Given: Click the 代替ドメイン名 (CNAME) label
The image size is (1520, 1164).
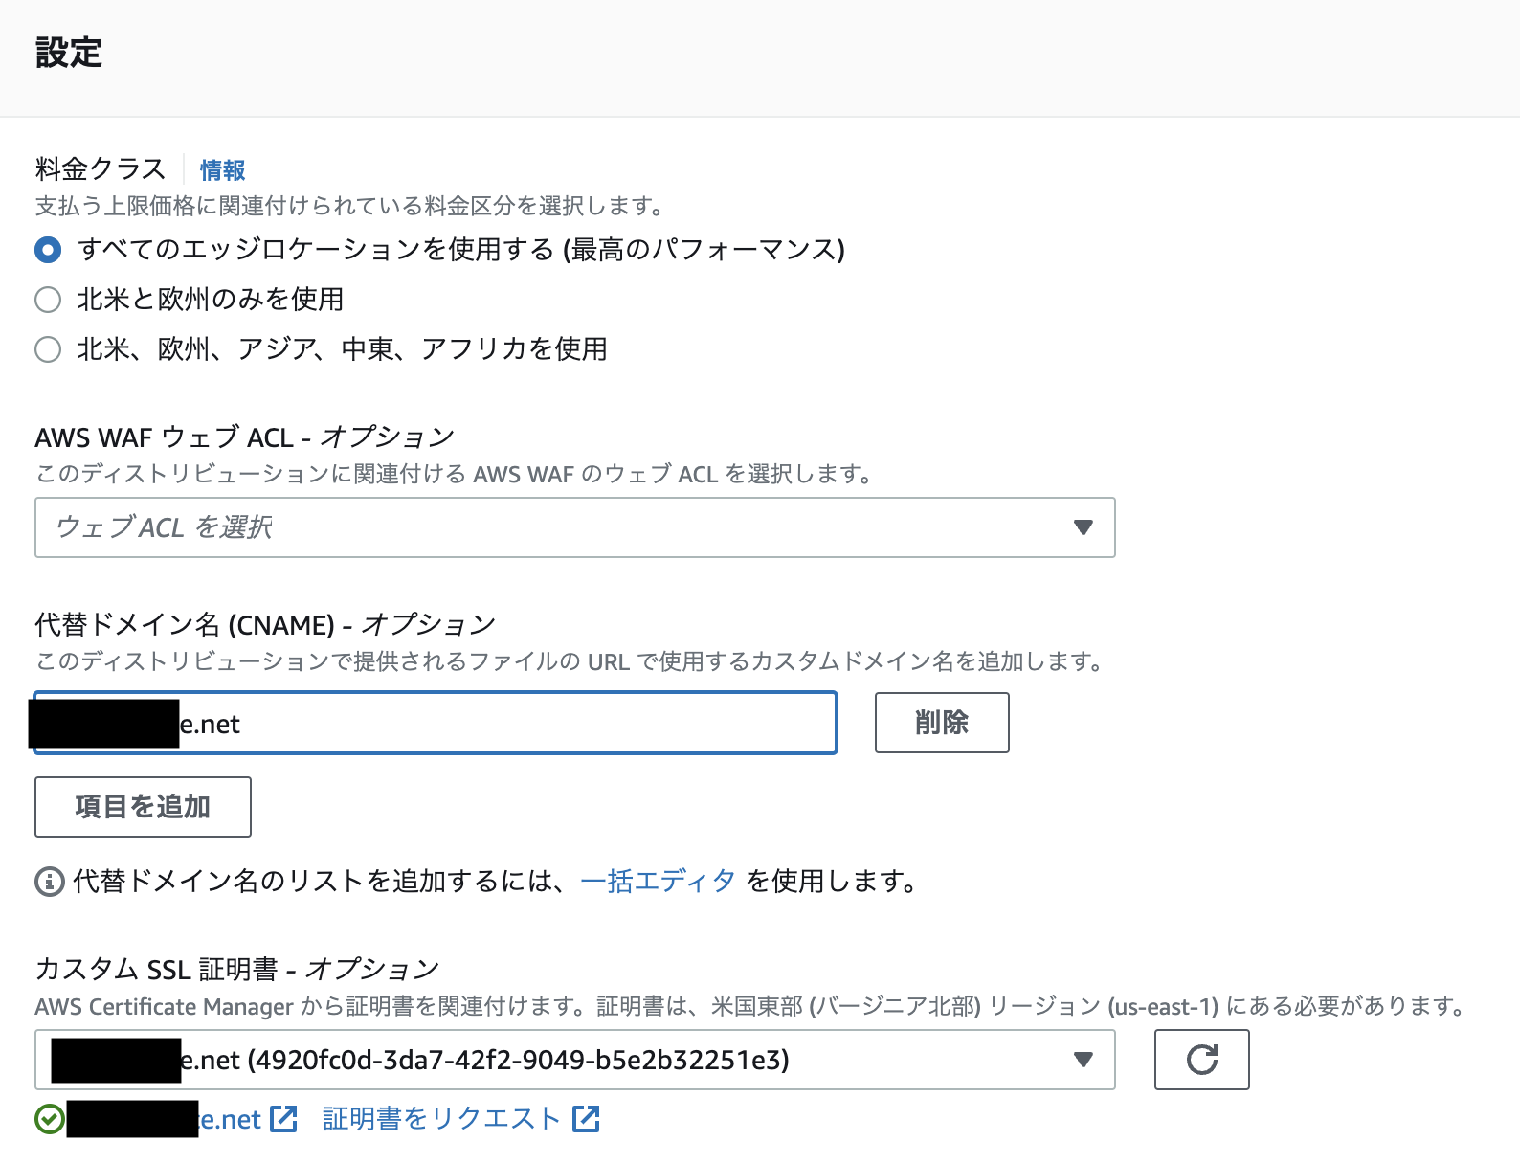Looking at the screenshot, I should [265, 625].
